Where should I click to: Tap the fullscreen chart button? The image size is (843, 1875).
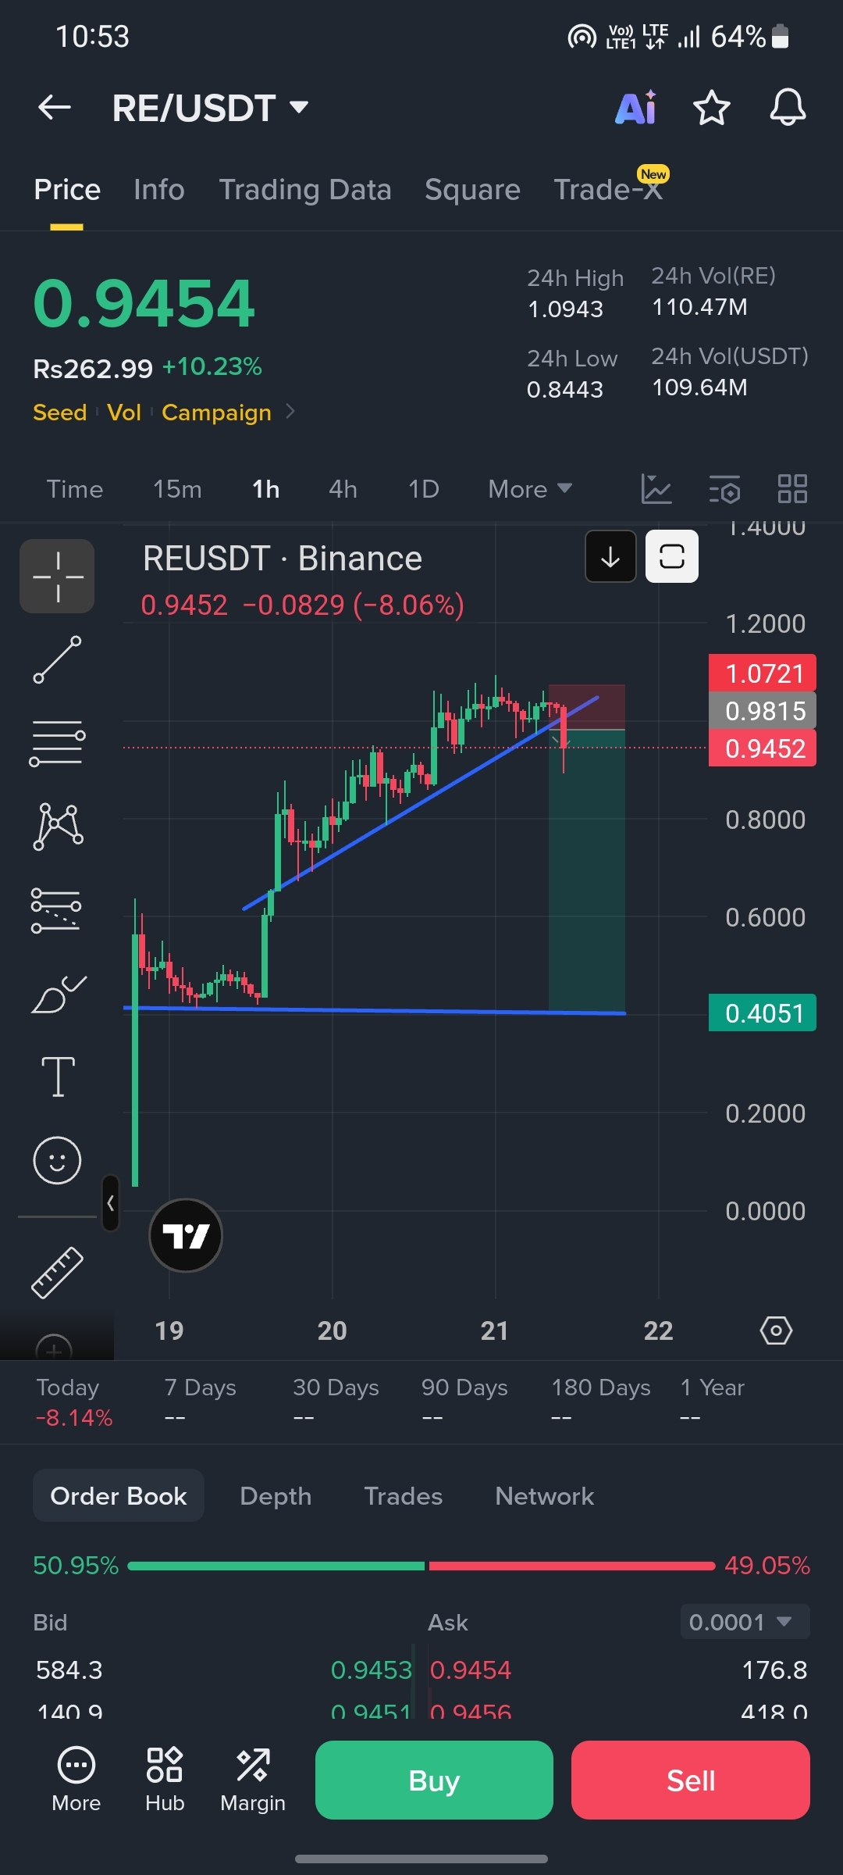tap(672, 556)
